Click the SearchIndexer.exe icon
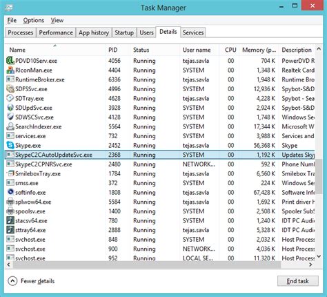Viewport: 327px width, 297px height. click(10, 126)
